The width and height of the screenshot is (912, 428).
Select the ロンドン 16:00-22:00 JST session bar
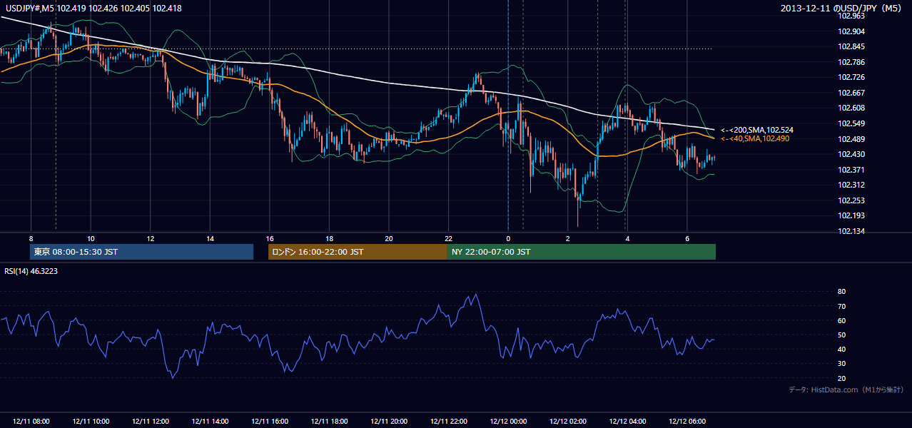(x=358, y=252)
